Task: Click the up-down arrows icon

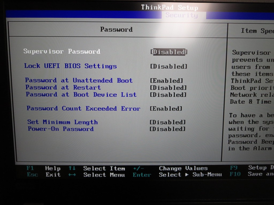Action: (x=72, y=168)
